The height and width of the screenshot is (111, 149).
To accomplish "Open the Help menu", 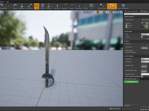I will click(x=7, y=2).
